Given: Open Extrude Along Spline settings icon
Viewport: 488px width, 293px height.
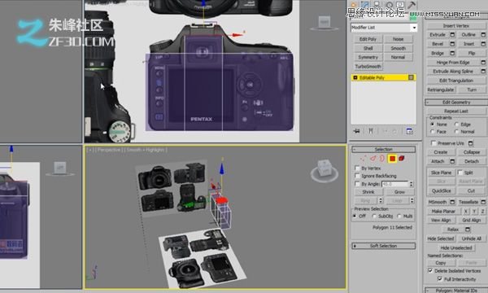Looking at the screenshot, I should tap(483, 72).
